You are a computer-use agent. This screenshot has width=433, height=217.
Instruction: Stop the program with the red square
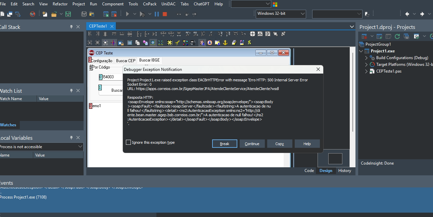165,14
